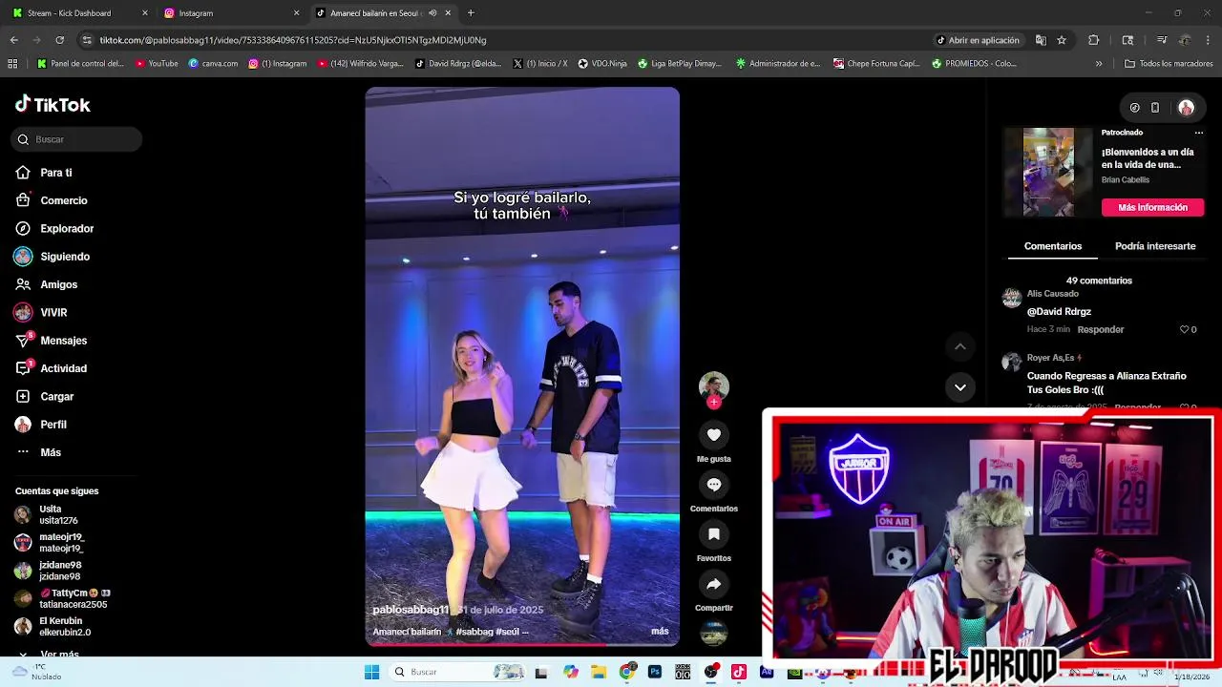Click the #sabbag hashtag in caption
The height and width of the screenshot is (687, 1222).
click(x=474, y=632)
